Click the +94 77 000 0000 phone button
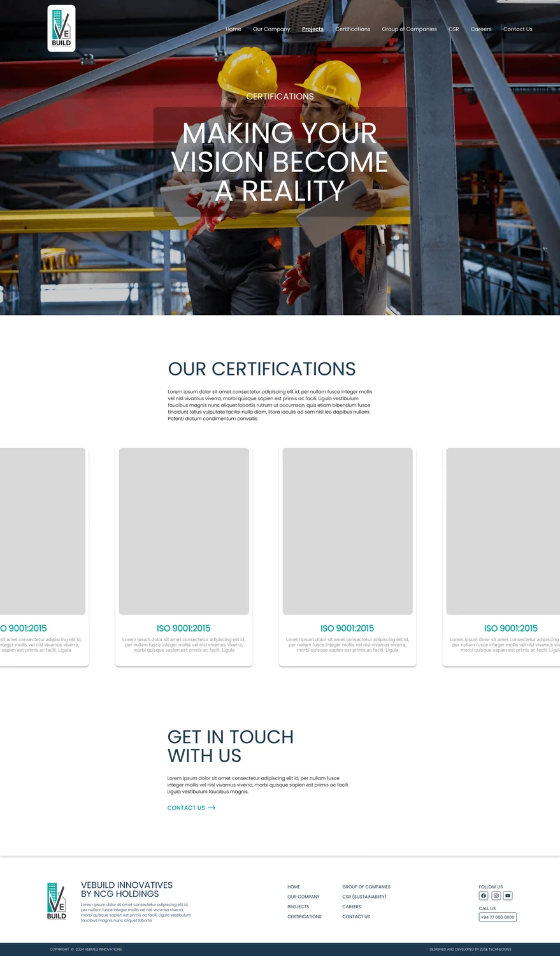This screenshot has height=956, width=560. pos(498,917)
